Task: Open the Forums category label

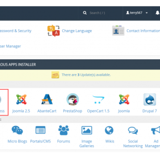Action: pyautogui.click(x=64, y=141)
